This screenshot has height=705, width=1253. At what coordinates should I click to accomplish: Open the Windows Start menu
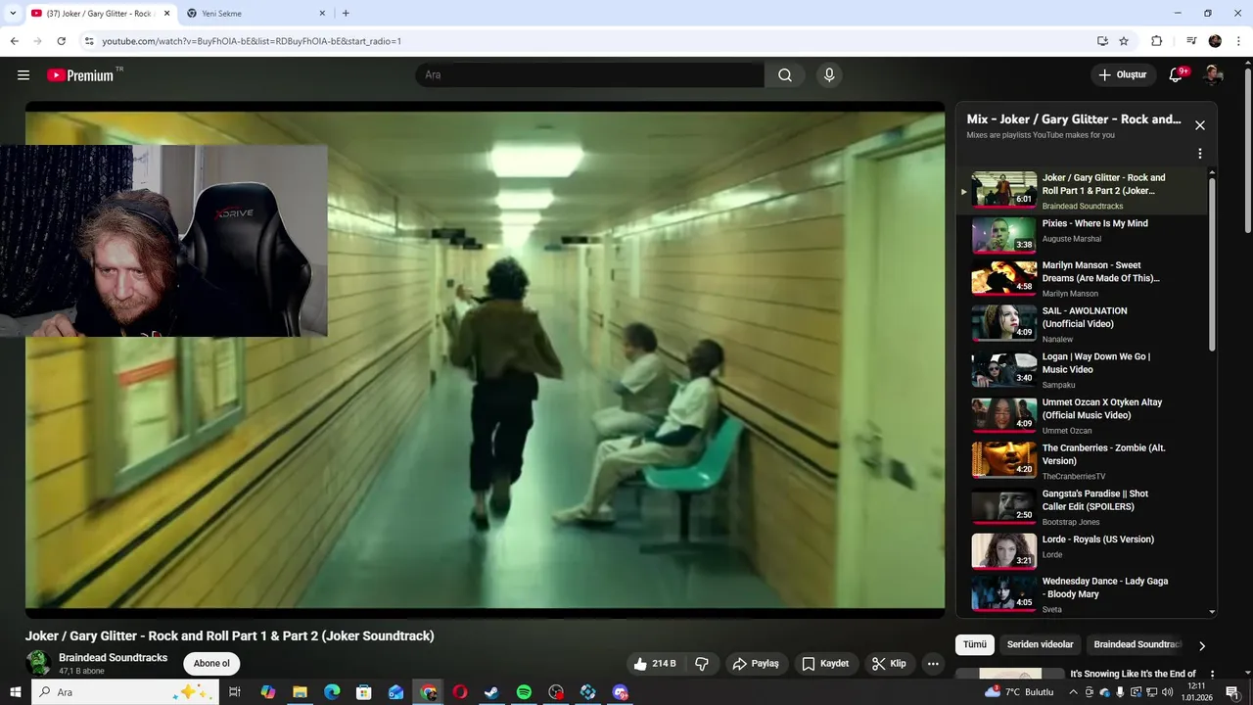pyautogui.click(x=15, y=692)
